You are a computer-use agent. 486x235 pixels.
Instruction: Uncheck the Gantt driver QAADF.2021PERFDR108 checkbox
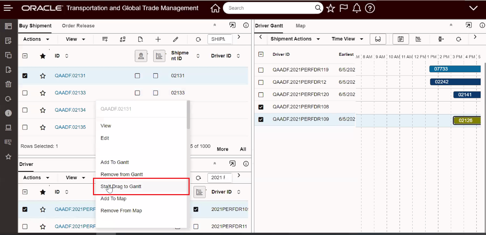[261, 107]
